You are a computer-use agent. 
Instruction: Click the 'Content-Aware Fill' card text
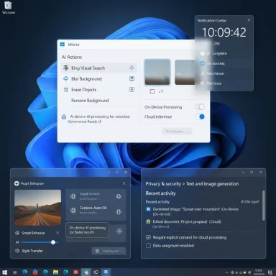(93, 208)
